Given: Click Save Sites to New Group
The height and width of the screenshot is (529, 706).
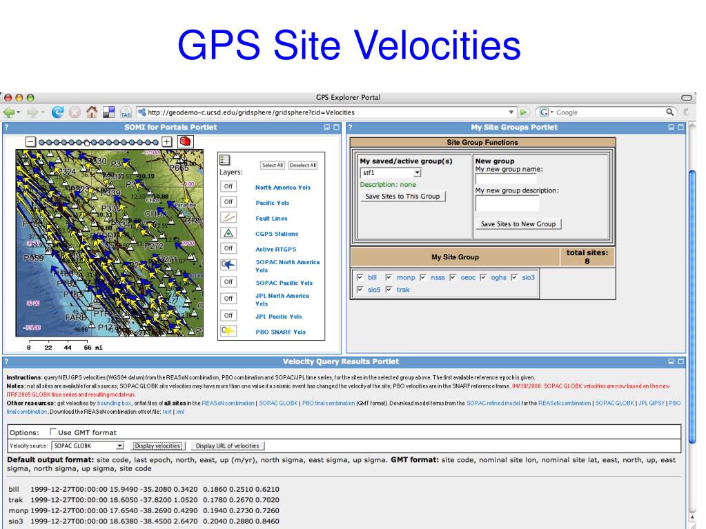Looking at the screenshot, I should coord(518,224).
